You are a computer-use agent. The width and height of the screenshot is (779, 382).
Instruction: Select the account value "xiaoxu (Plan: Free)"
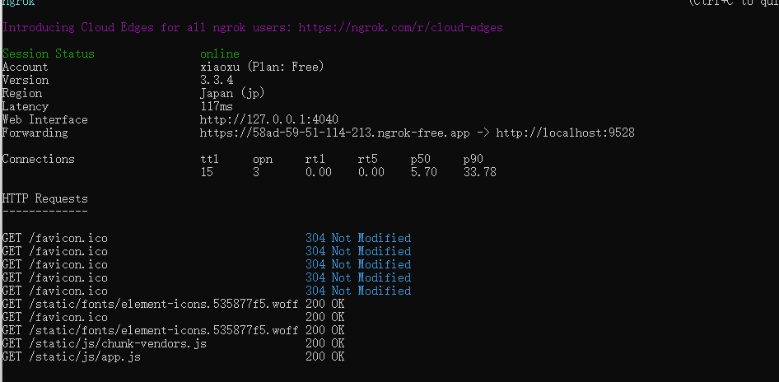(x=262, y=67)
